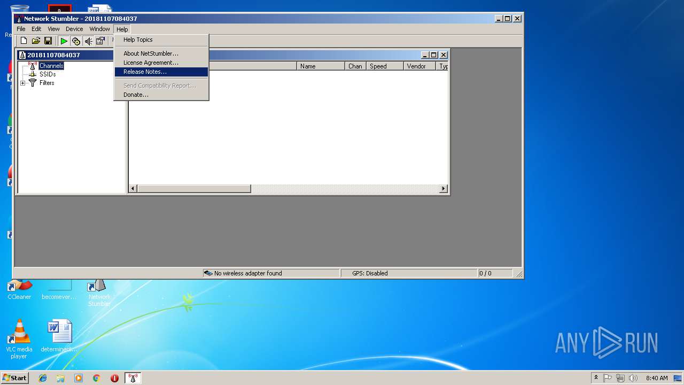Open the File menu

tap(21, 29)
